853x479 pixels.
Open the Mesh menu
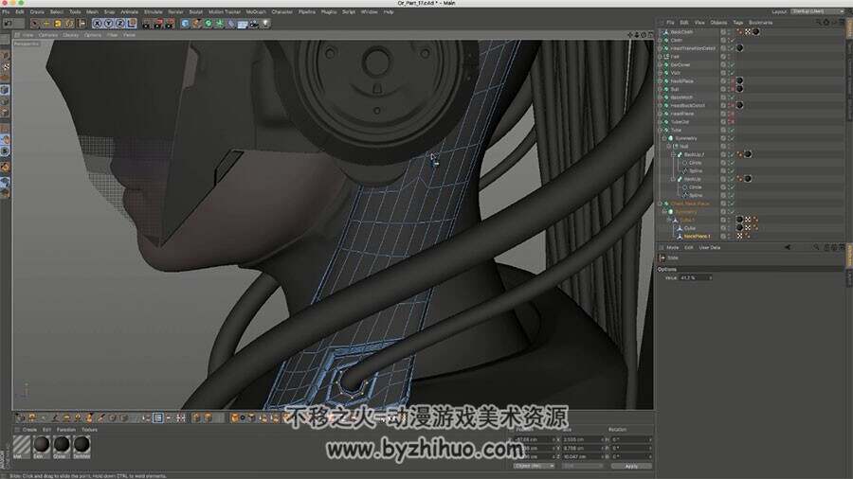point(93,11)
